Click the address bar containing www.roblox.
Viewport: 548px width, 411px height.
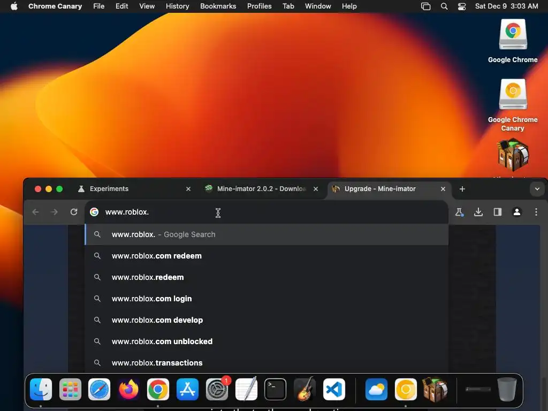click(267, 212)
